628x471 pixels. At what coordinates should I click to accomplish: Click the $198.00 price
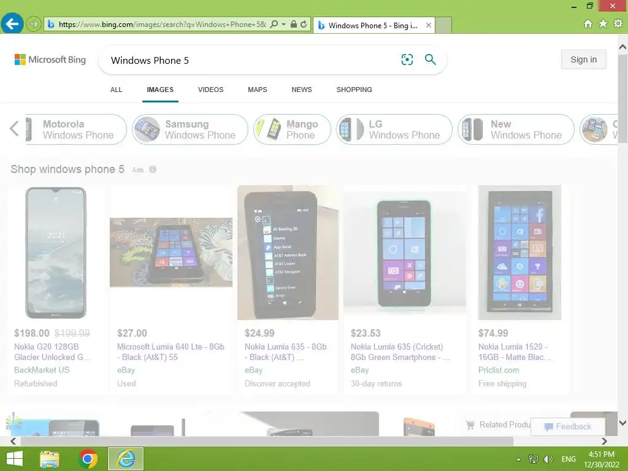click(x=32, y=333)
